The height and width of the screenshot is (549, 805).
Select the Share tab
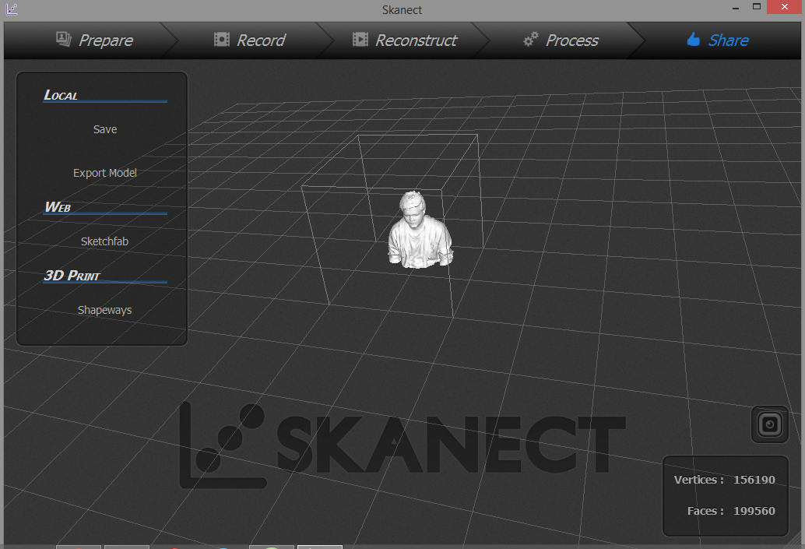pyautogui.click(x=718, y=40)
